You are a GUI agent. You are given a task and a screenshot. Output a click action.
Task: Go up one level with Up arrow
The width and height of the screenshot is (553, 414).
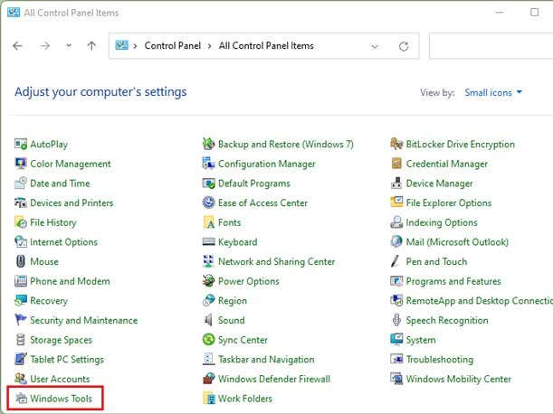(x=91, y=46)
